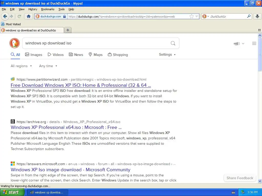The image size is (262, 196).
Task: Select the windows xp download iso browser tab
Action: coord(32,30)
